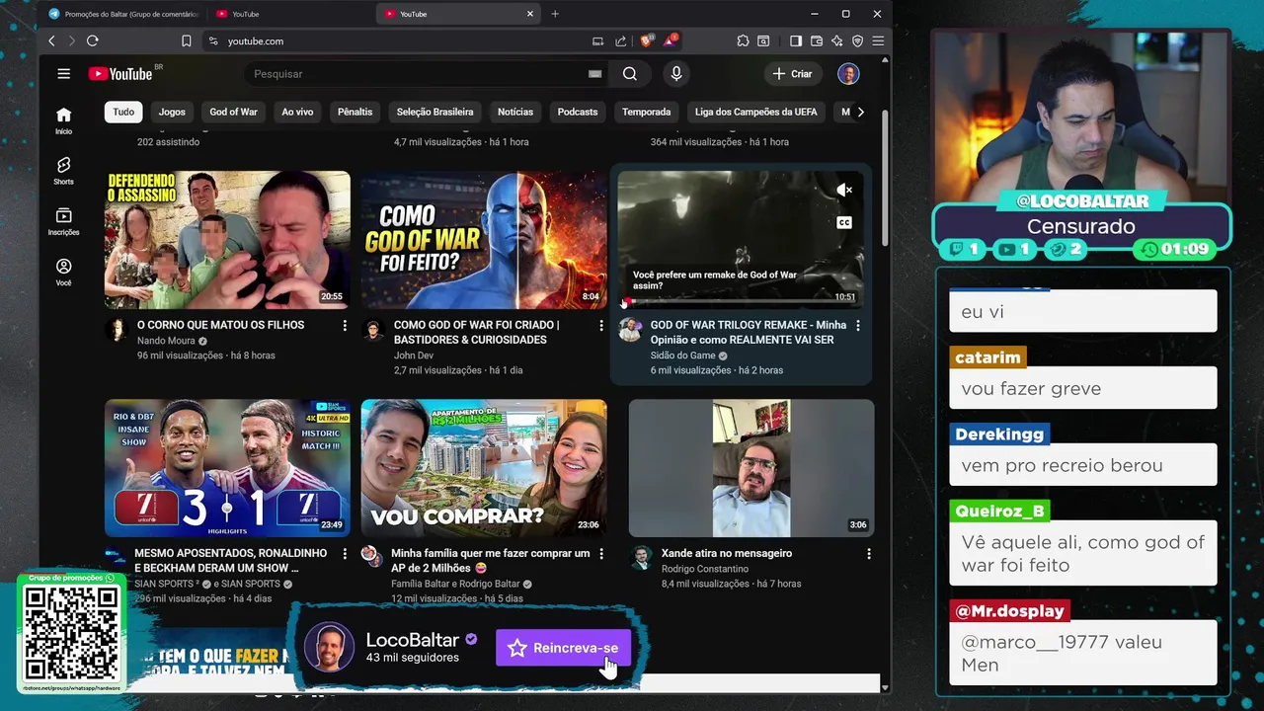Open the browser extensions puzzle icon
Screen dimensions: 1264x711
tap(743, 40)
